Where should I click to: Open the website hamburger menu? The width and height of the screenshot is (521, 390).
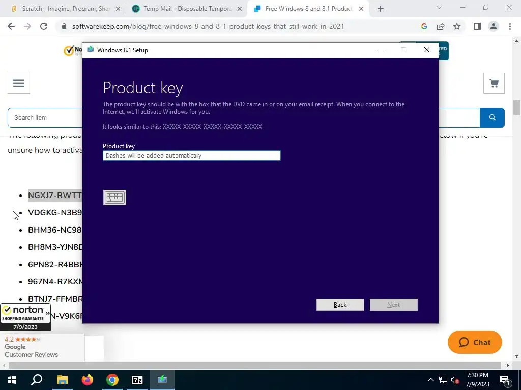[x=19, y=83]
